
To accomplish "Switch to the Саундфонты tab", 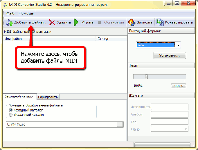I will [x=48, y=97].
